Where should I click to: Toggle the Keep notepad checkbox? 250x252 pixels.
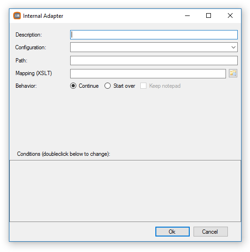[x=143, y=86]
